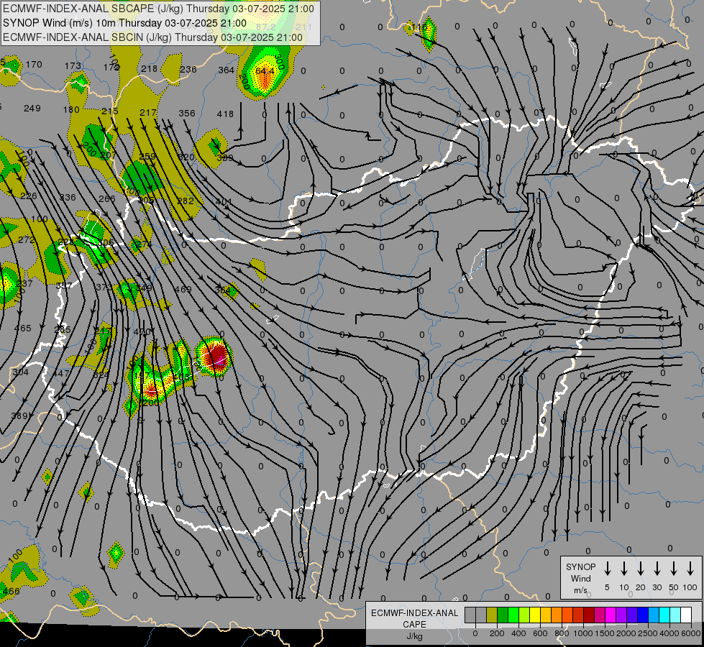Click the wind arrow above 5 m/s
Image resolution: width=704 pixels, height=647 pixels.
point(607,568)
